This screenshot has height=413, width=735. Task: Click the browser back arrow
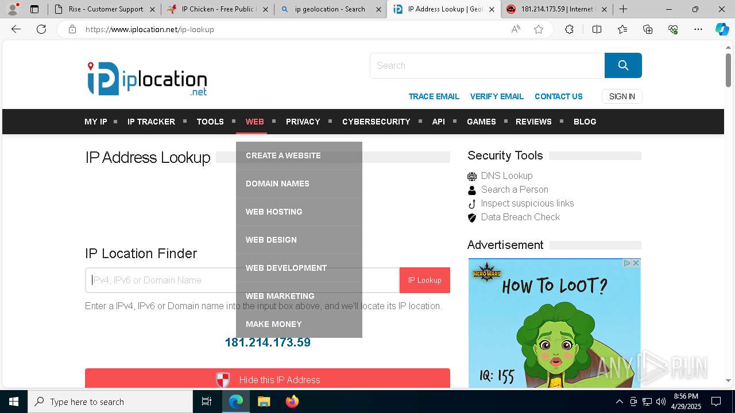pyautogui.click(x=16, y=29)
